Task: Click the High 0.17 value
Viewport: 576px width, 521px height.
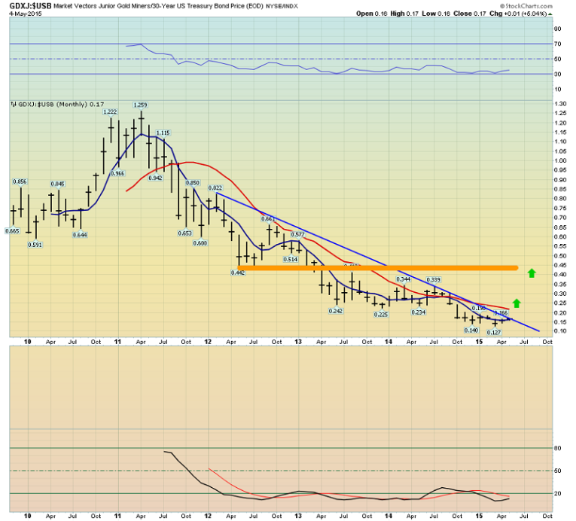Action: click(404, 14)
